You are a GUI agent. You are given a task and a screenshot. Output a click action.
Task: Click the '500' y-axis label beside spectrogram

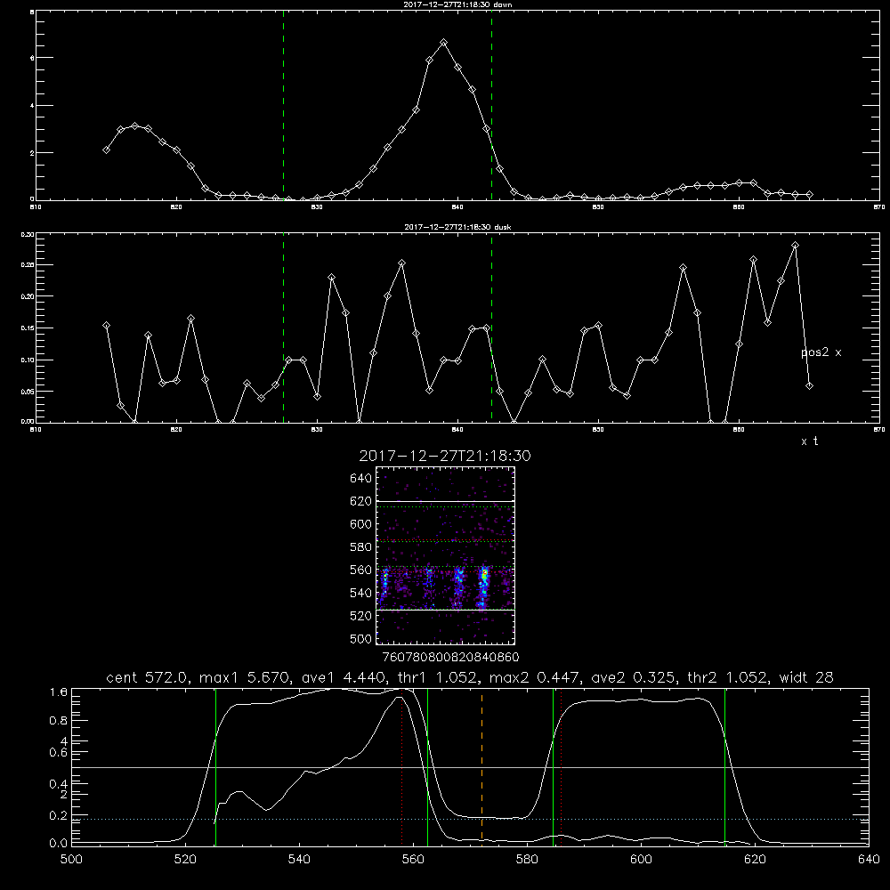coord(361,638)
